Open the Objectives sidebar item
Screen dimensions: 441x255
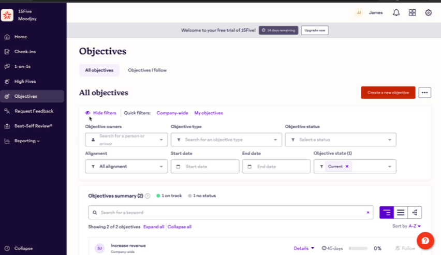point(32,96)
